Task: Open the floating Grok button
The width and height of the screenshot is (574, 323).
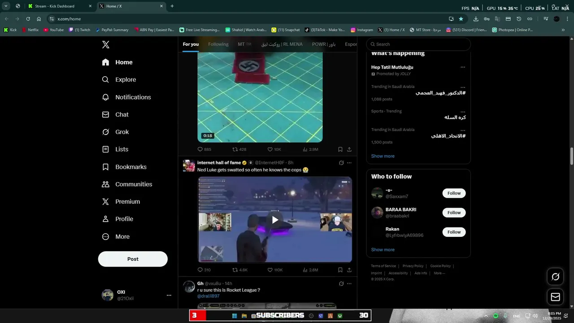Action: pos(556,277)
